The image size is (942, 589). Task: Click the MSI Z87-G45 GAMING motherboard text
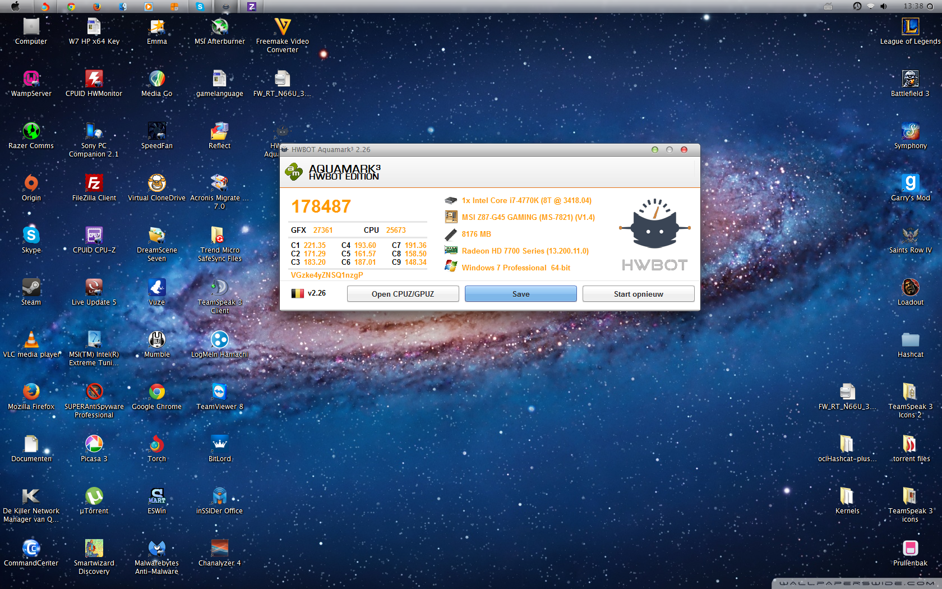(x=528, y=217)
